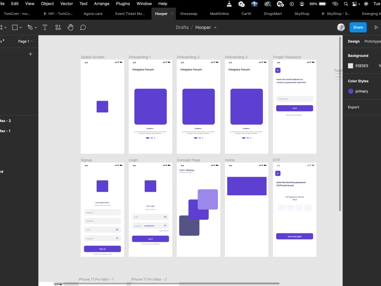The height and width of the screenshot is (286, 381).
Task: Select the Pen tool
Action: pos(30,27)
